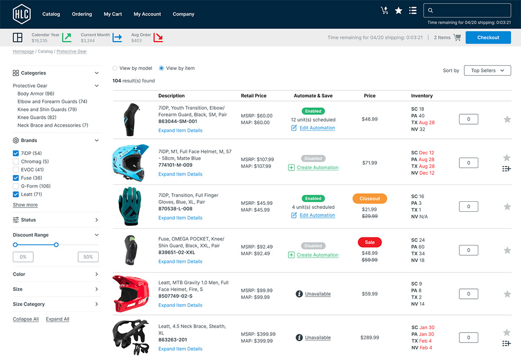Favorite the M1 Full Face Helmet item
The height and width of the screenshot is (360, 521).
tap(507, 158)
